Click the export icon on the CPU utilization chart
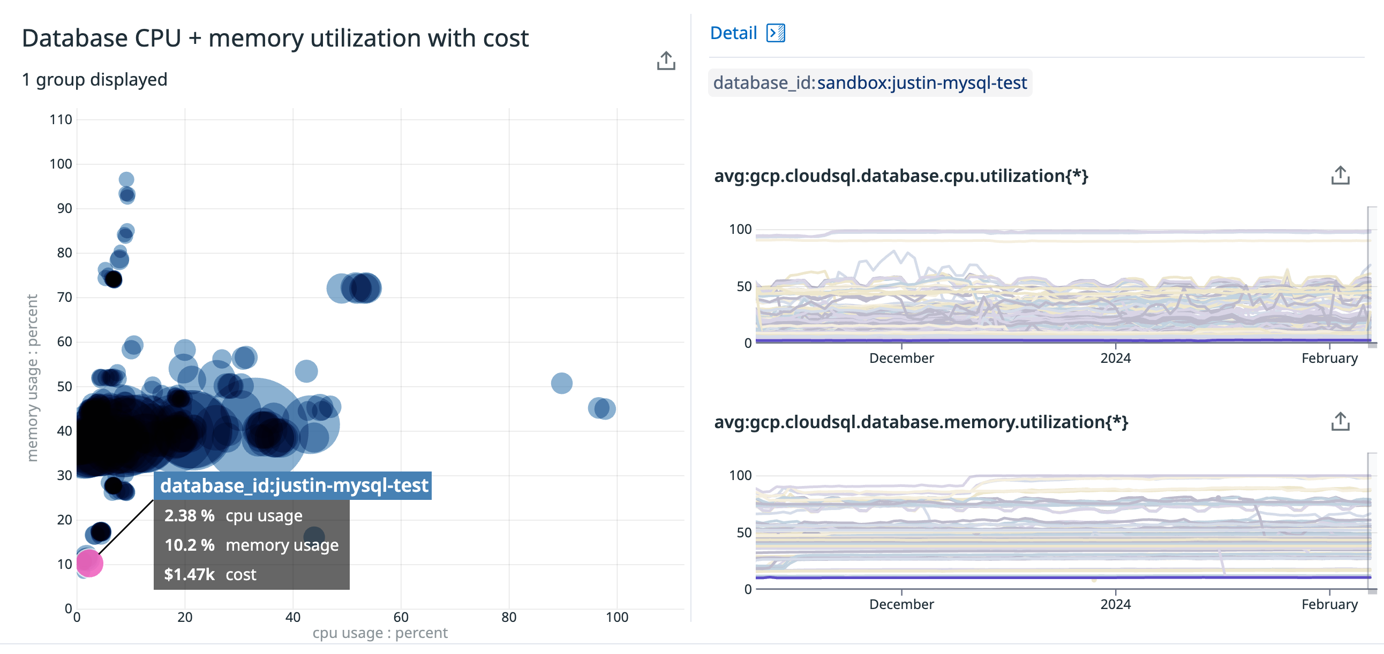This screenshot has height=654, width=1384. point(1340,174)
